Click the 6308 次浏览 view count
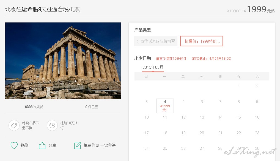 tap(34, 107)
